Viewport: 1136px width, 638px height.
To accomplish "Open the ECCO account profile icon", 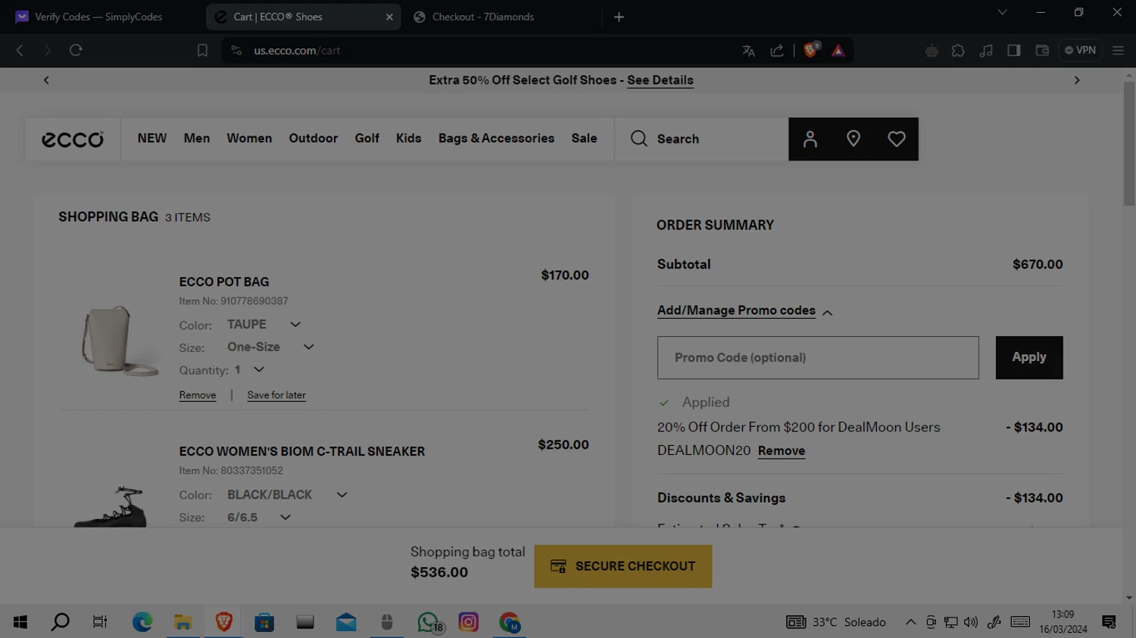I will [x=810, y=139].
